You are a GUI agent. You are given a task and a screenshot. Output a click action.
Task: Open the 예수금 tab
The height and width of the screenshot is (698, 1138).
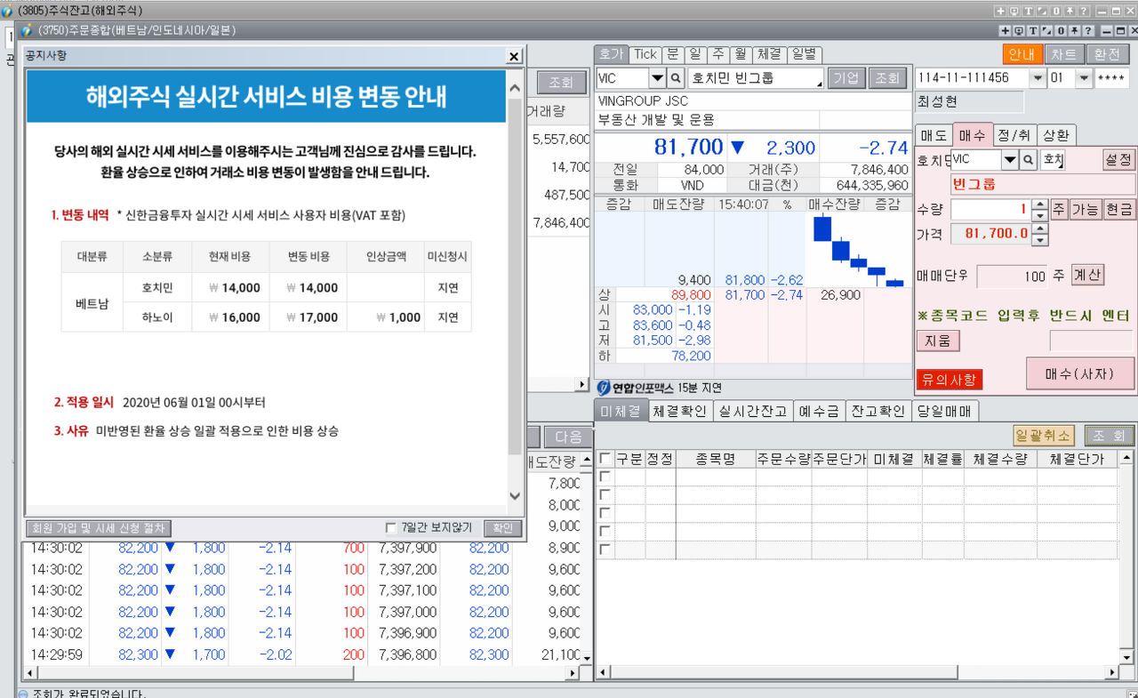pos(818,411)
